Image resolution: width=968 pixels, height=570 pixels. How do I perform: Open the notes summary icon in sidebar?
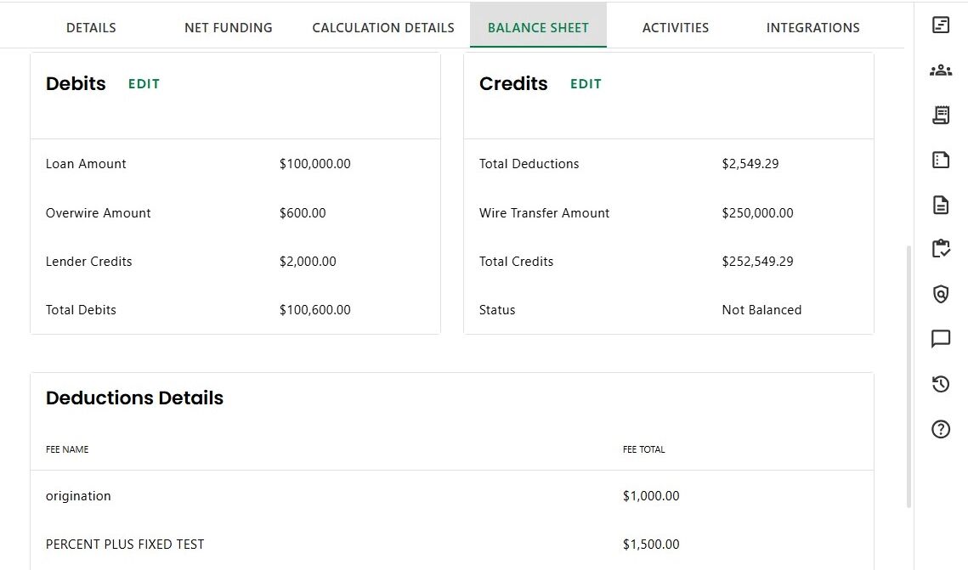coord(940,25)
